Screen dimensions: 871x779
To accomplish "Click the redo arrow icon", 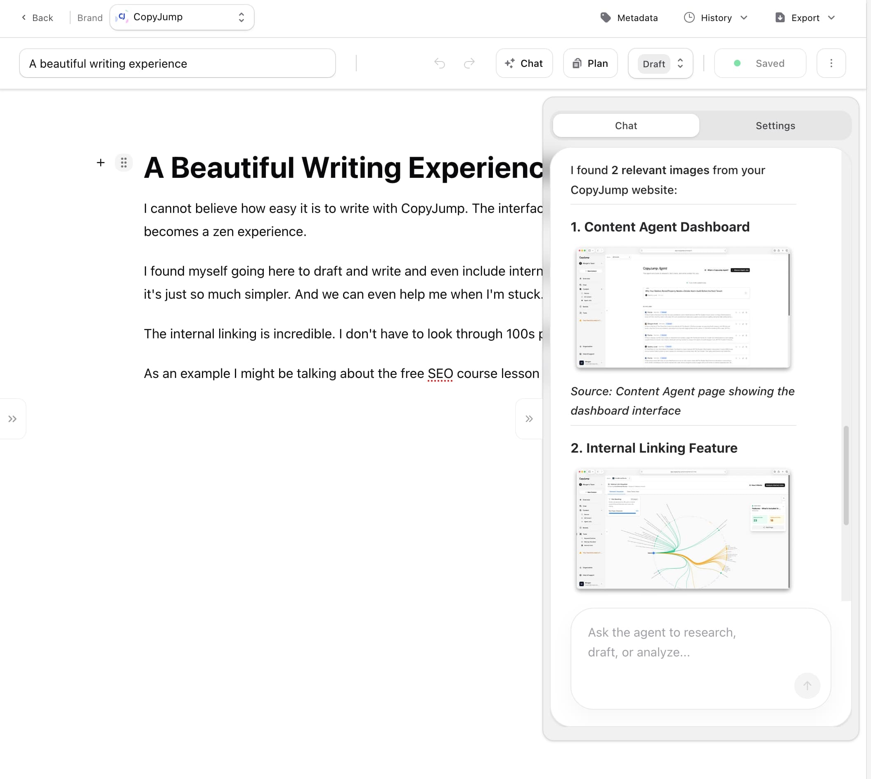I will [x=469, y=64].
